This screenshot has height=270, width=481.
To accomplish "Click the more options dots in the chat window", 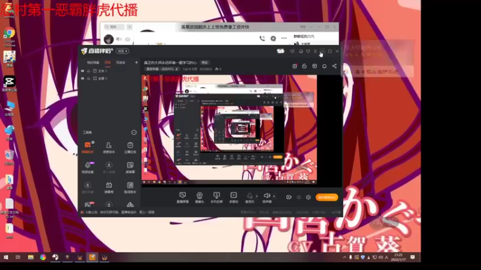I will [284, 38].
